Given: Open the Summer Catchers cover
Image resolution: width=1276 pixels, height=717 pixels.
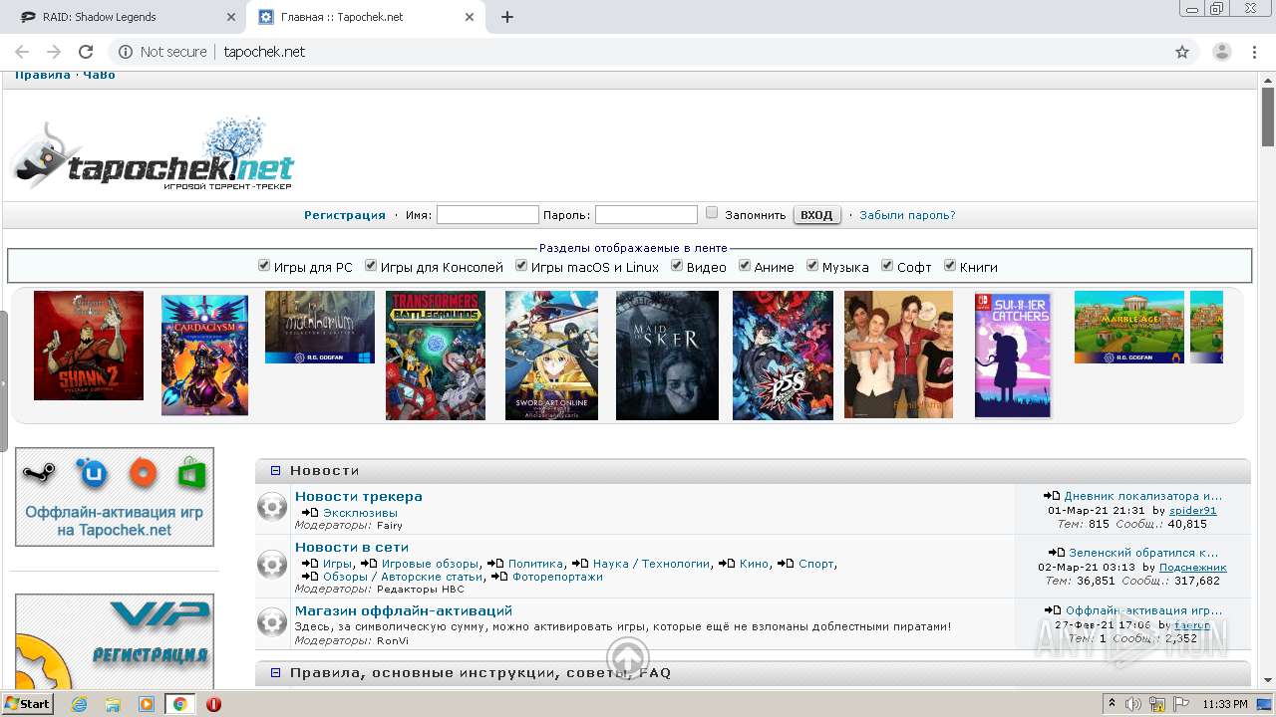Looking at the screenshot, I should click(x=1013, y=356).
